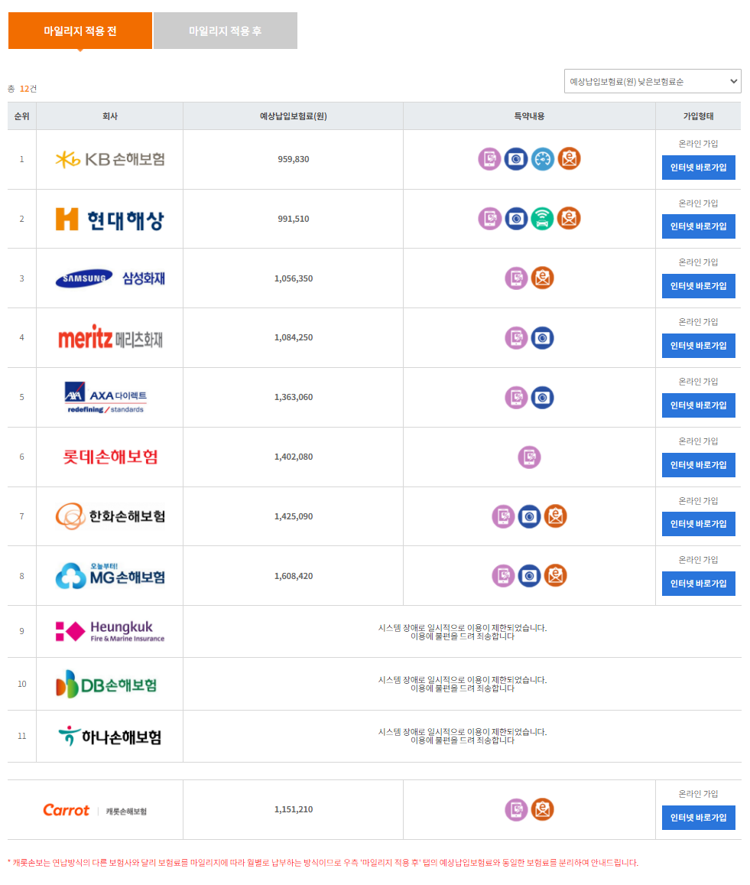
Task: Click 인터넷 바로가입 for MG손해보험
Action: 698,584
